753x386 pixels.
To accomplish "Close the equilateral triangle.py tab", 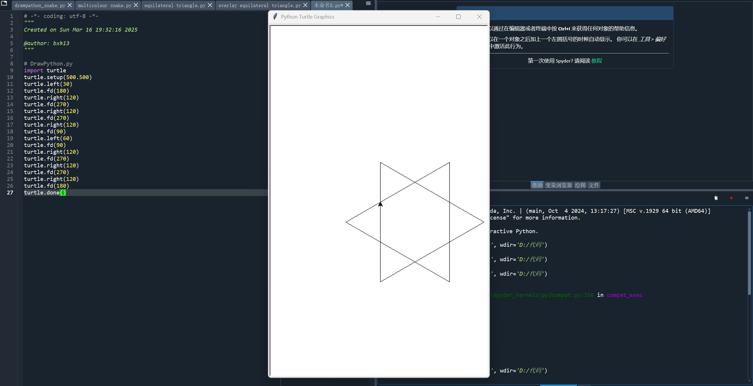I will pos(210,5).
